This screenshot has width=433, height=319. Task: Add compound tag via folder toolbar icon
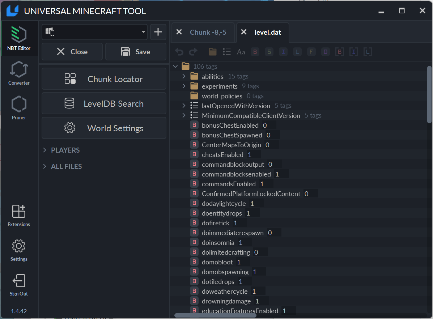click(213, 52)
